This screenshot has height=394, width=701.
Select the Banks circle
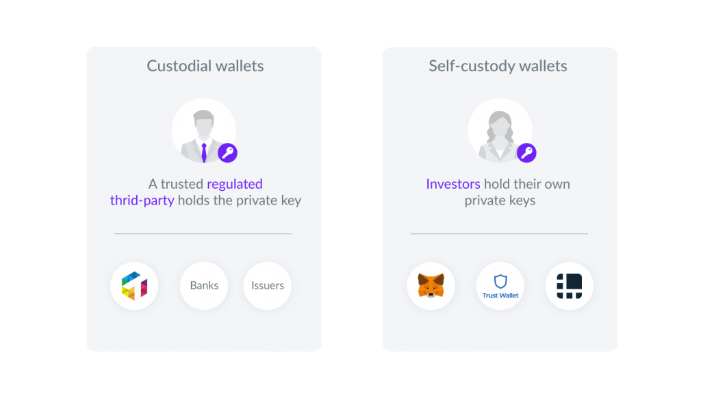204,286
